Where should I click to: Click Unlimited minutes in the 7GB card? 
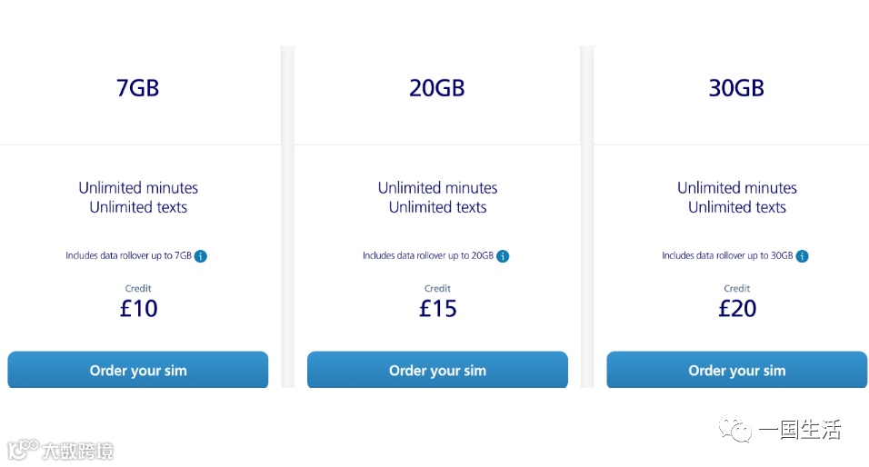coord(138,188)
